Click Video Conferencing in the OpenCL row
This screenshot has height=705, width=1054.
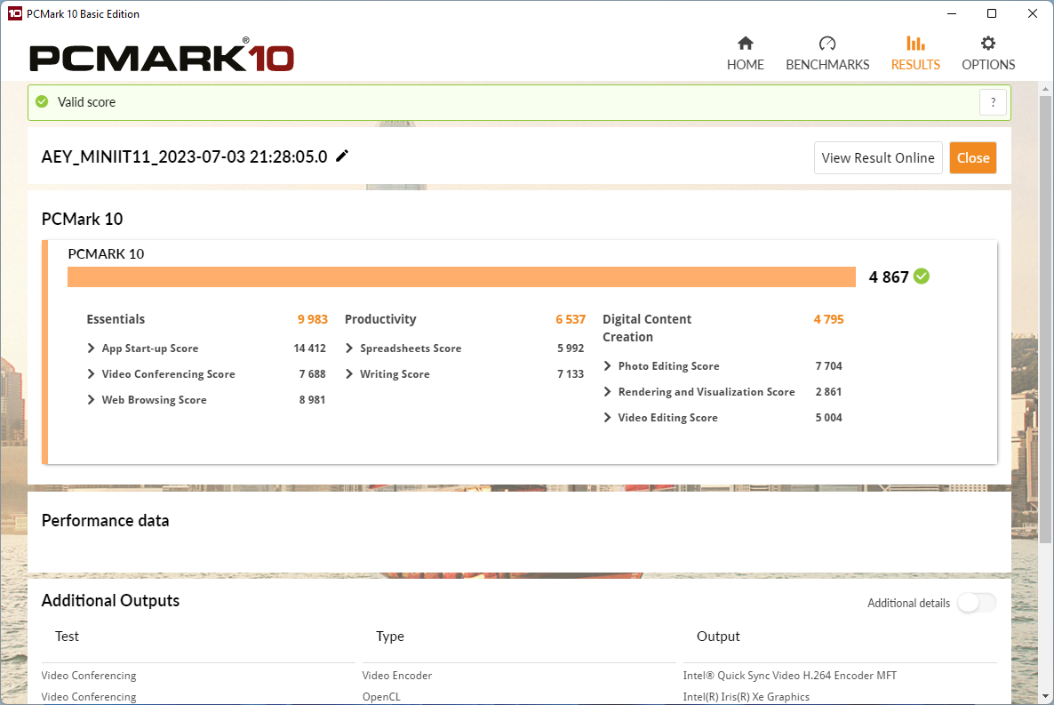click(x=89, y=697)
